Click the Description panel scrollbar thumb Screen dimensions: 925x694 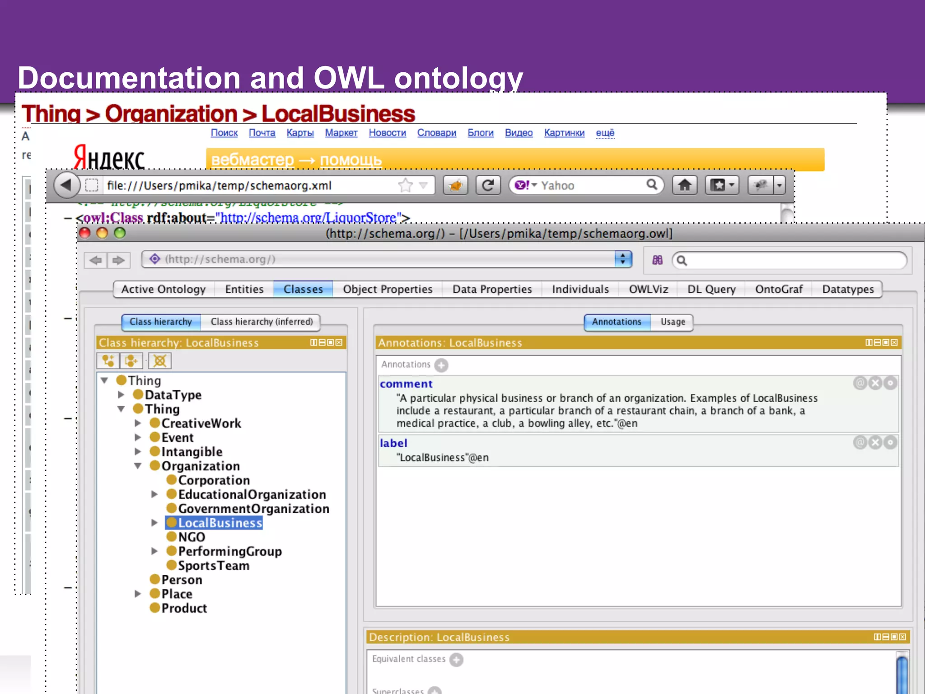click(902, 675)
